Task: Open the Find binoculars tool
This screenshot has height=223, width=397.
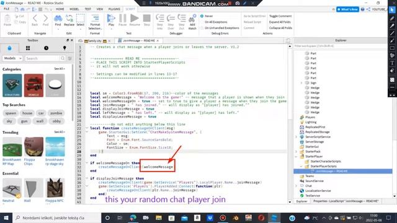Action: 58,20
